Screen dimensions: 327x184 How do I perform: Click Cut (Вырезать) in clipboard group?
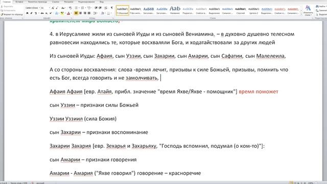[x=7, y=7]
